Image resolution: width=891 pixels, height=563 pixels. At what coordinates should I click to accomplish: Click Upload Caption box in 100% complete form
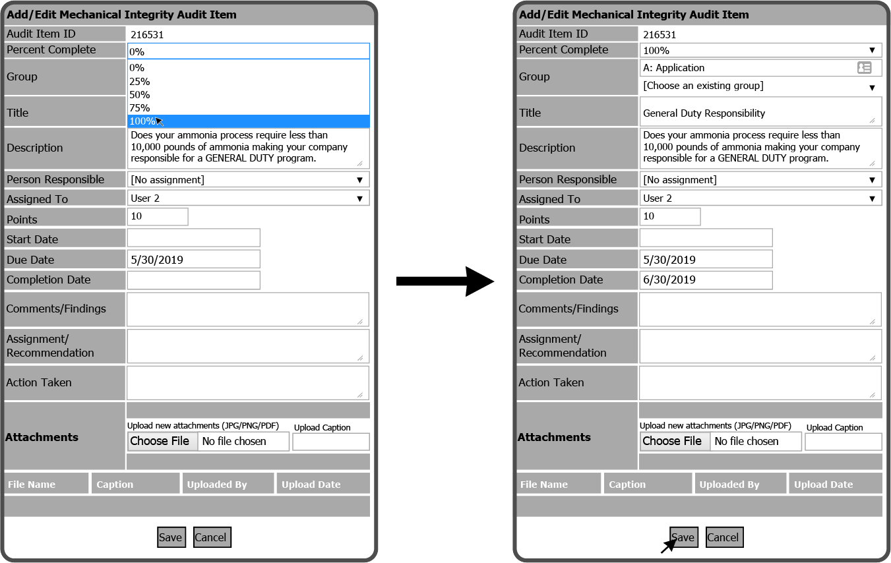[843, 442]
